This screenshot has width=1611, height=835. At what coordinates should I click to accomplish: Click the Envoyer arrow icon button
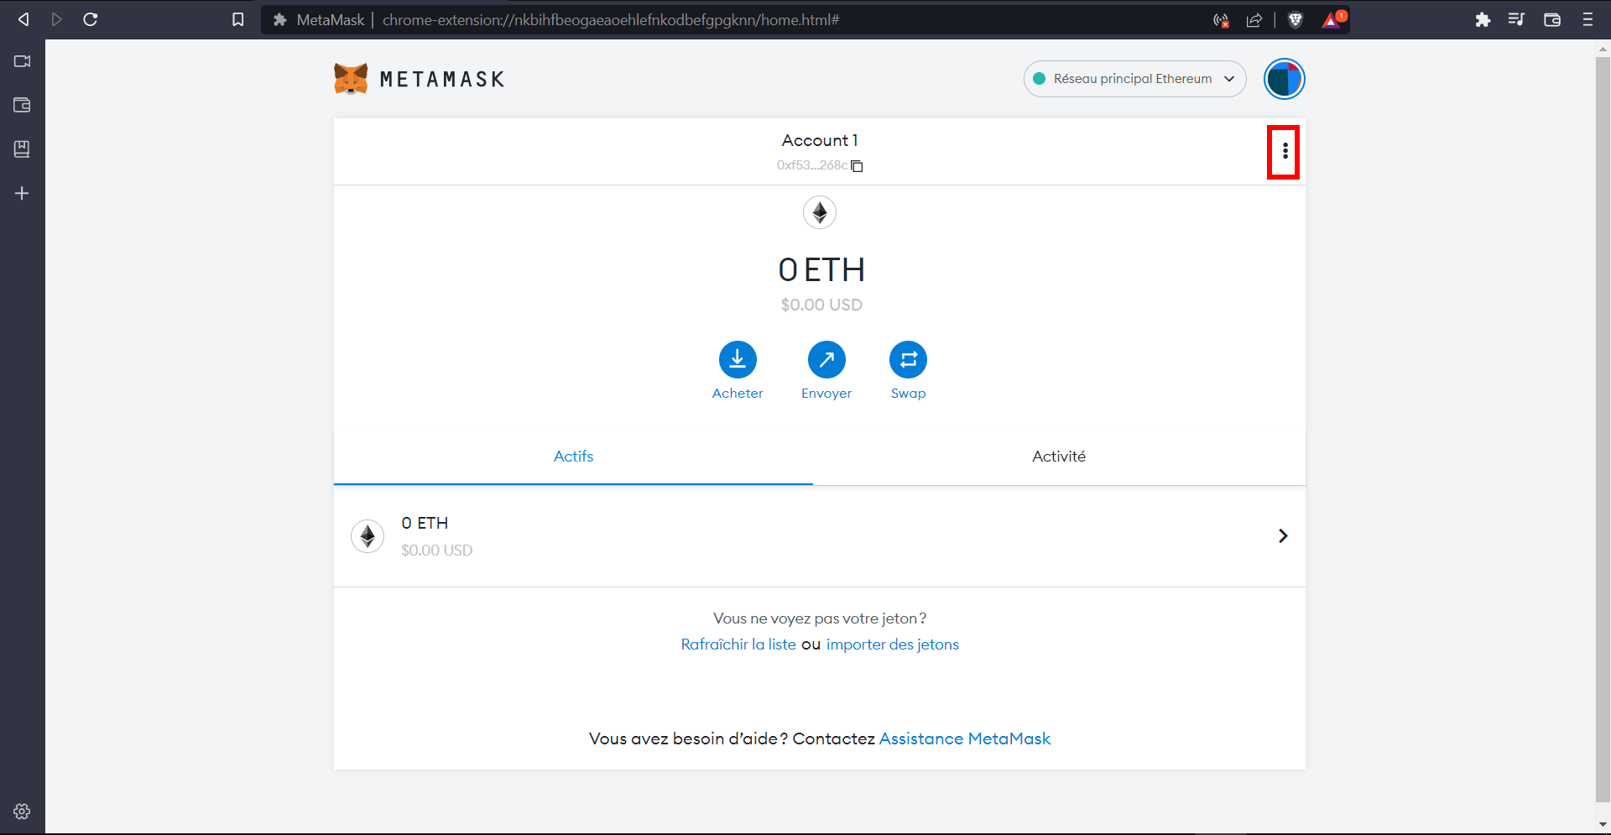(826, 360)
